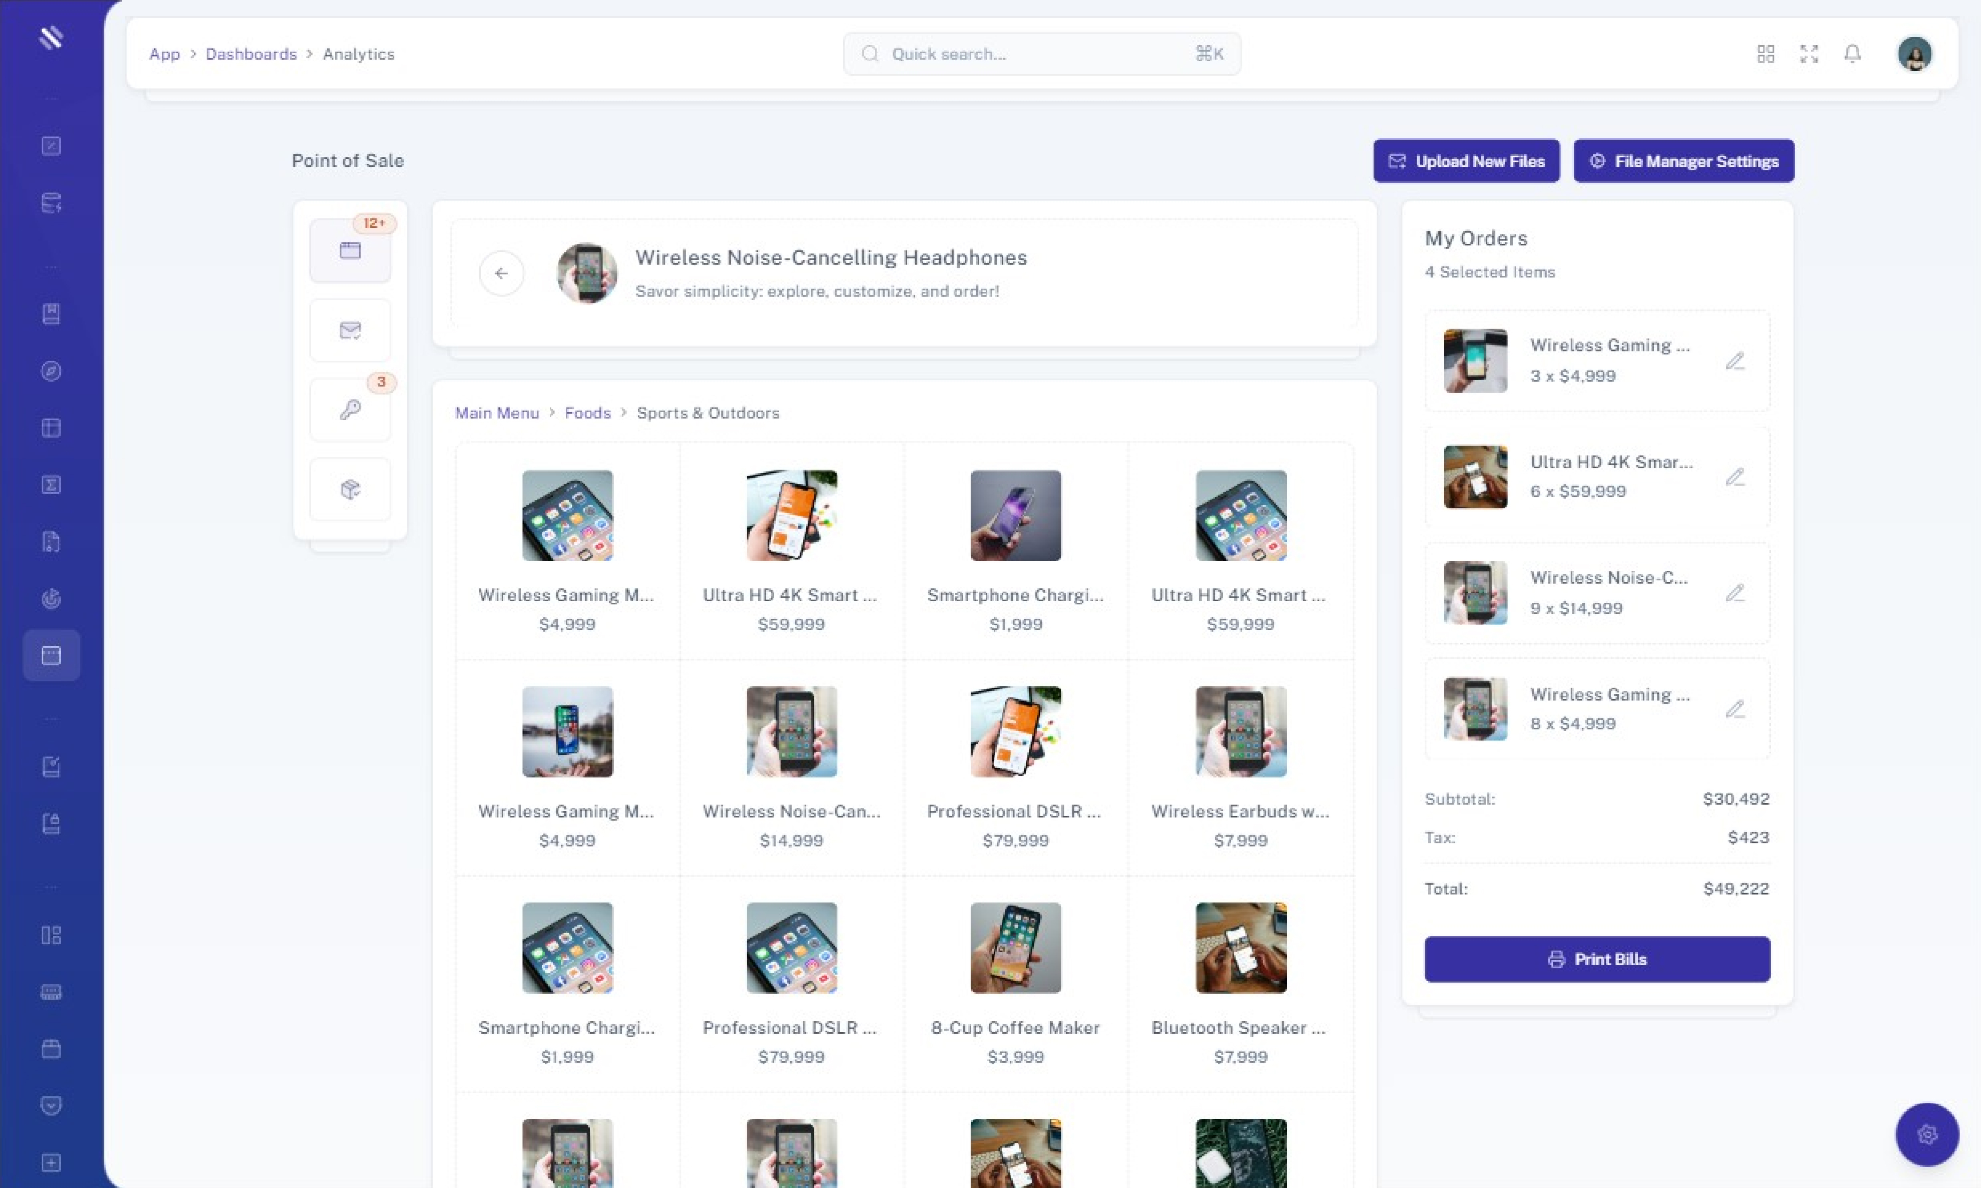Open user avatar profile menu

click(1915, 54)
